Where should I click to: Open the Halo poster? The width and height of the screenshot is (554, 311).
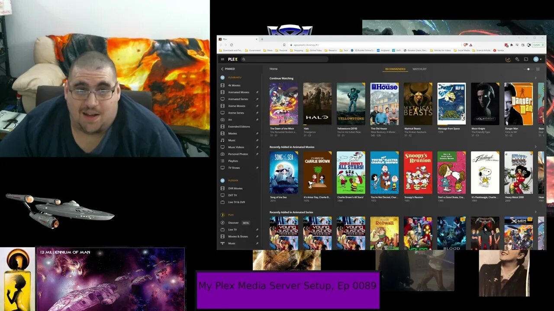pyautogui.click(x=317, y=104)
